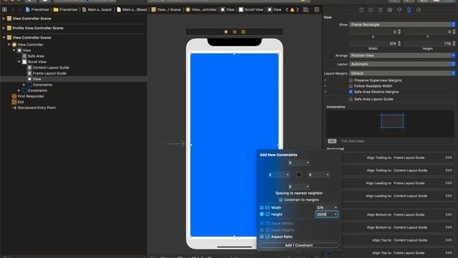Check Preserve Superview Margins

tap(351, 80)
